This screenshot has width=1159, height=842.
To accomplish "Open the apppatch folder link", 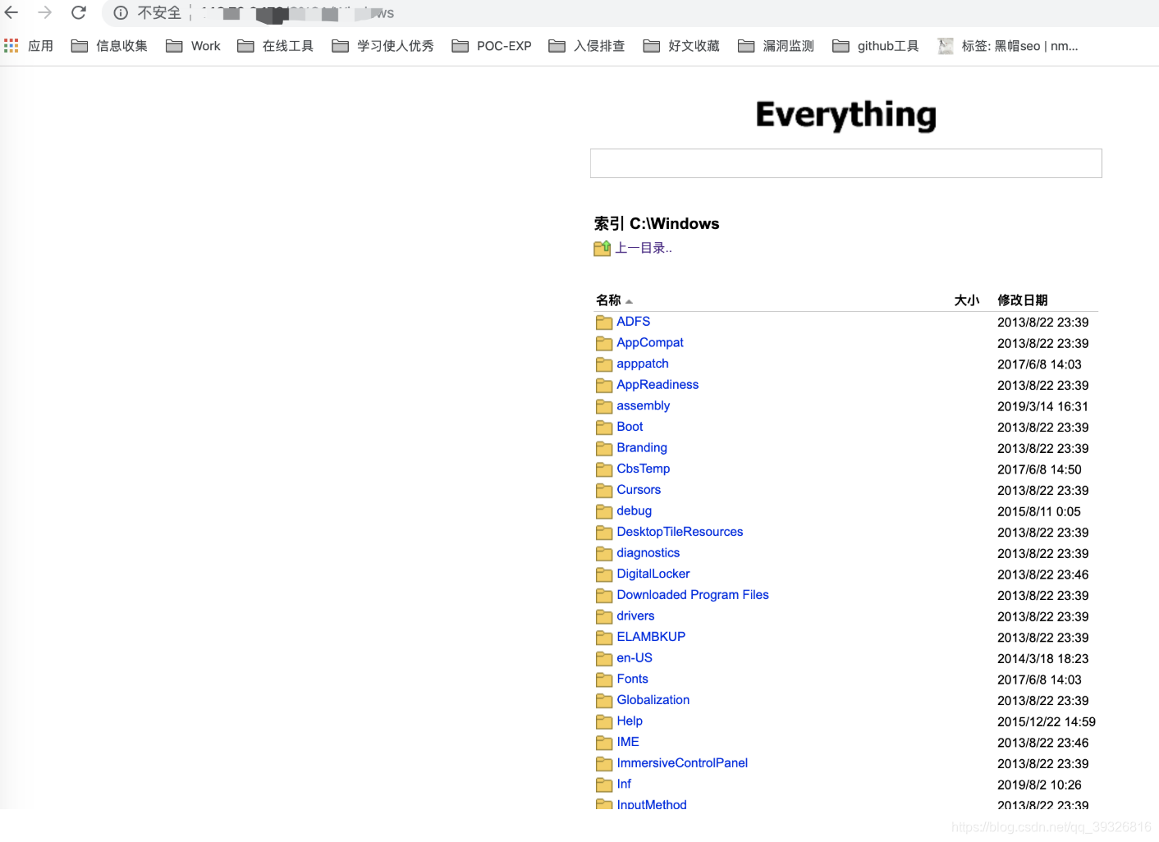I will (643, 364).
